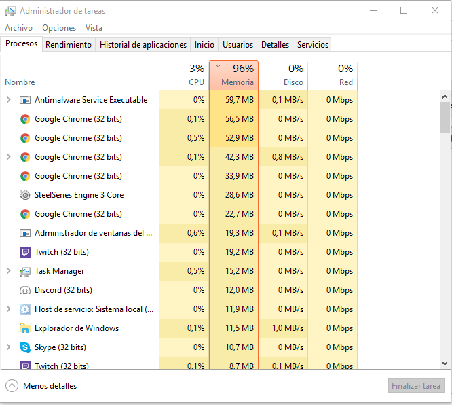Click the 15,2 MB memory value
Viewport: 452px width, 405px height.
[x=240, y=271]
